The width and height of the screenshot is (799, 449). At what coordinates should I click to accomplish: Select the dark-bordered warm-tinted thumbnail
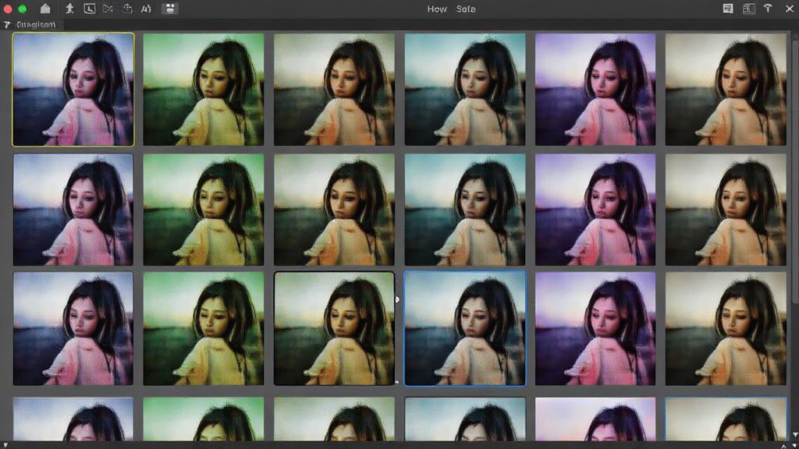tap(334, 328)
